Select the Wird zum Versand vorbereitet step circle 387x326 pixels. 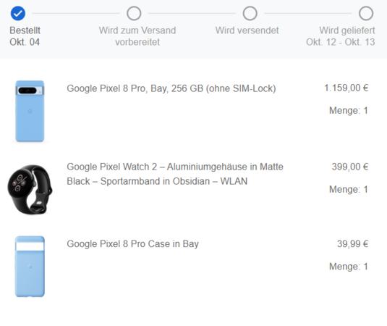(134, 13)
